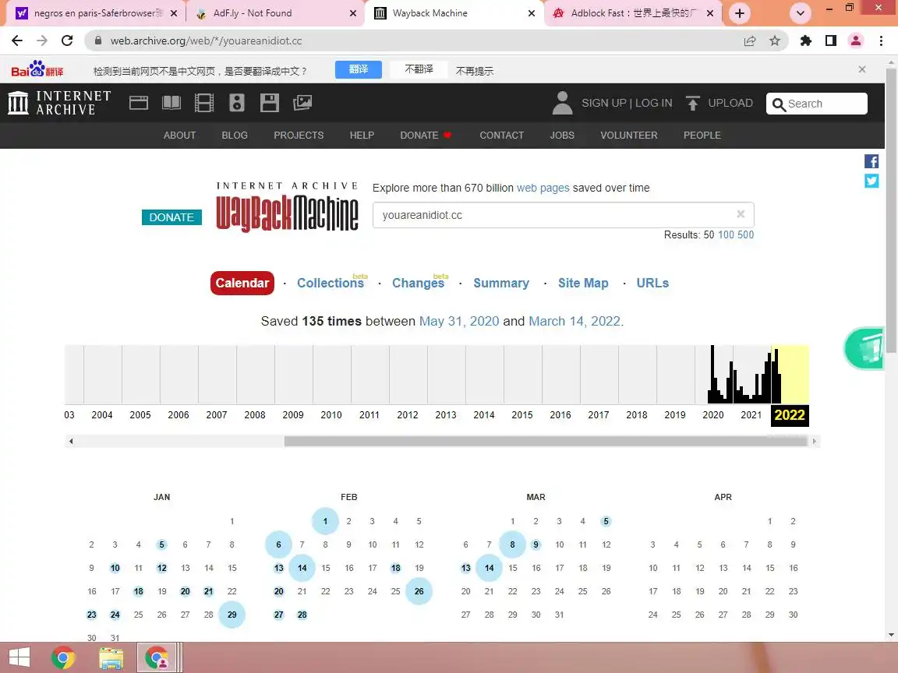898x673 pixels.
Task: Open the VOLUNTEER menu item
Action: tap(628, 135)
